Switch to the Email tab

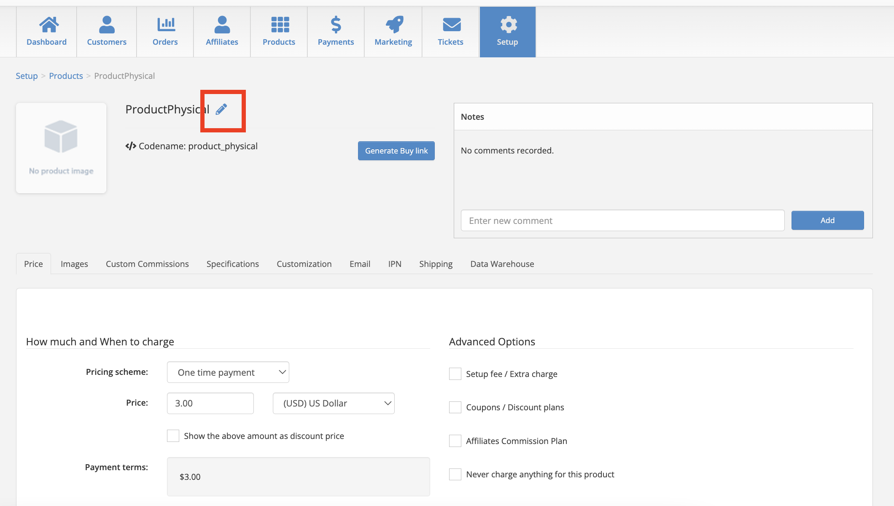coord(360,264)
